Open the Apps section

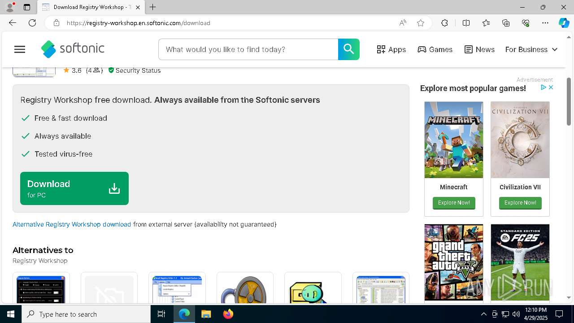391,49
